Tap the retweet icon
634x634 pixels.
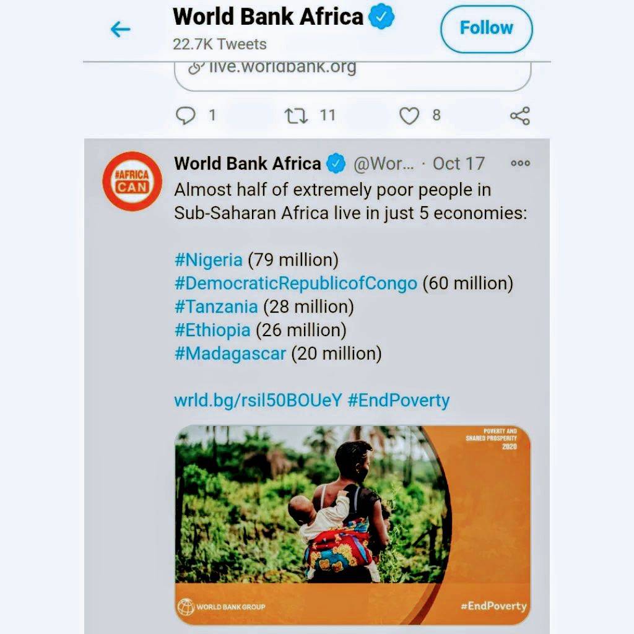[x=296, y=116]
